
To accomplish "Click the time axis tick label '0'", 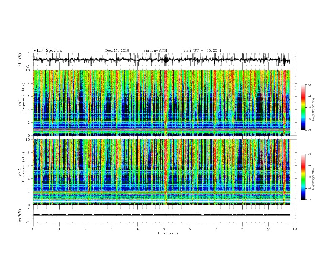I will click(x=33, y=229).
